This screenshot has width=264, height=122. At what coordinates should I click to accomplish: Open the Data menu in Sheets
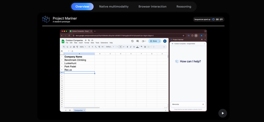(92, 43)
